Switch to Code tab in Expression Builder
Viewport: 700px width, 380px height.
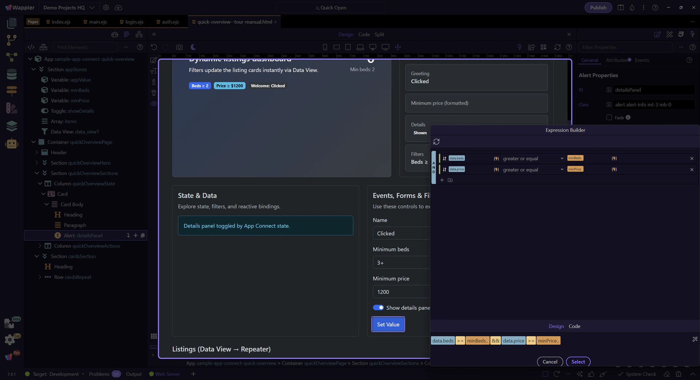point(574,326)
